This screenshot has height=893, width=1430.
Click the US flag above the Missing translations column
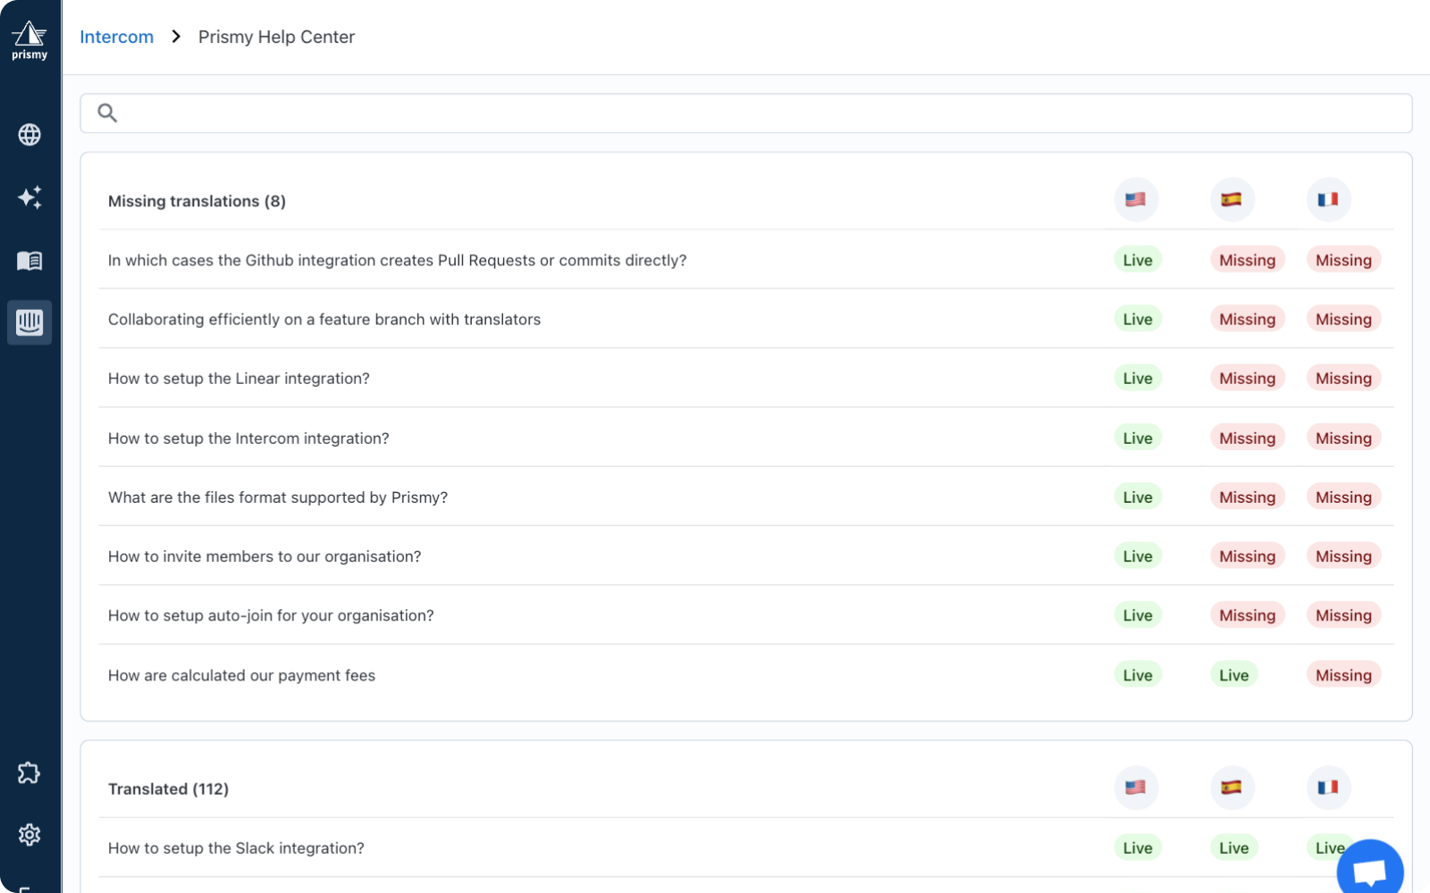tap(1136, 199)
